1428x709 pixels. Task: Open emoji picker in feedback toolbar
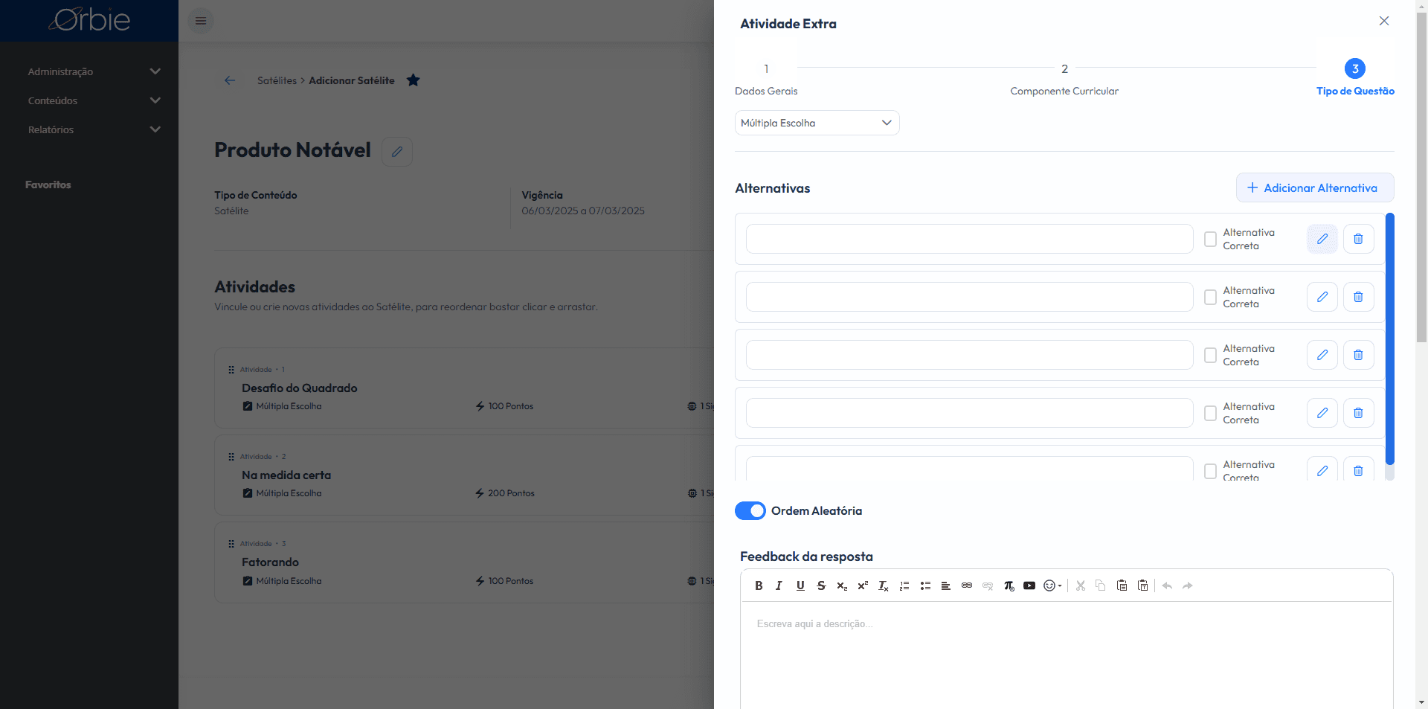pos(1052,586)
